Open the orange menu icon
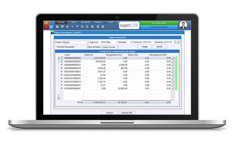 46,23
